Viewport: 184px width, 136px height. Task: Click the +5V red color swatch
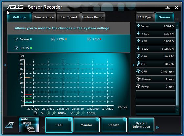[100, 39]
